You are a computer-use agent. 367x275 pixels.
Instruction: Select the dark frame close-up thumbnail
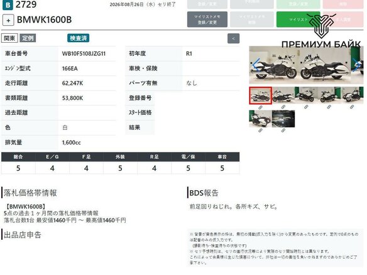[283, 119]
